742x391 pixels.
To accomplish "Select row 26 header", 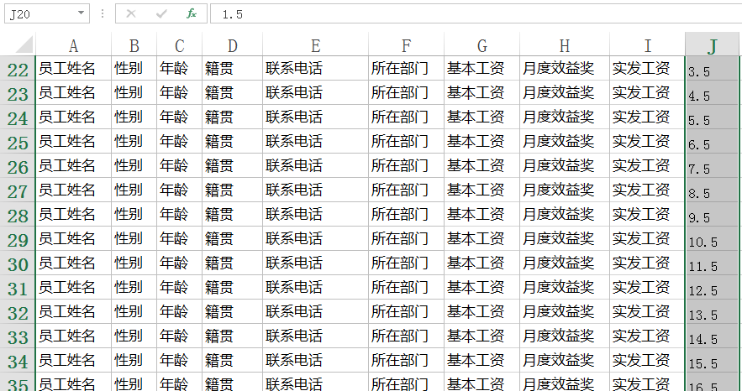I will [x=18, y=166].
